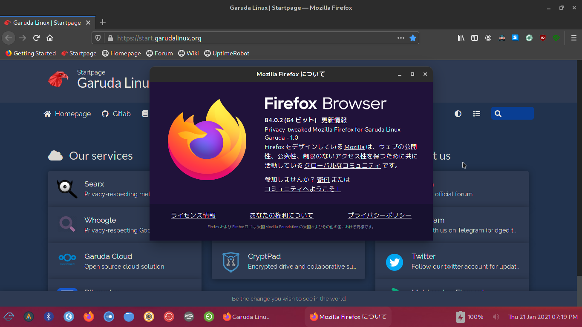Screen dimensions: 582x327
Task: Click the blue bookmark star
Action: (412, 38)
